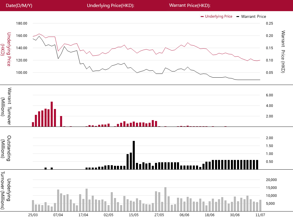Click the 100.00 underlying price axis value

[x=22, y=73]
